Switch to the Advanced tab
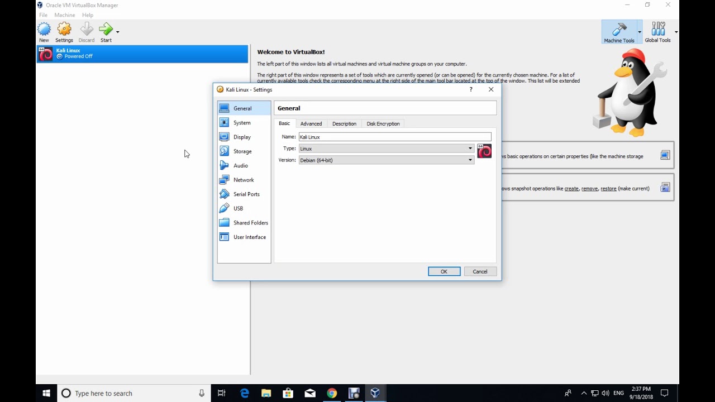Image resolution: width=715 pixels, height=402 pixels. (311, 124)
